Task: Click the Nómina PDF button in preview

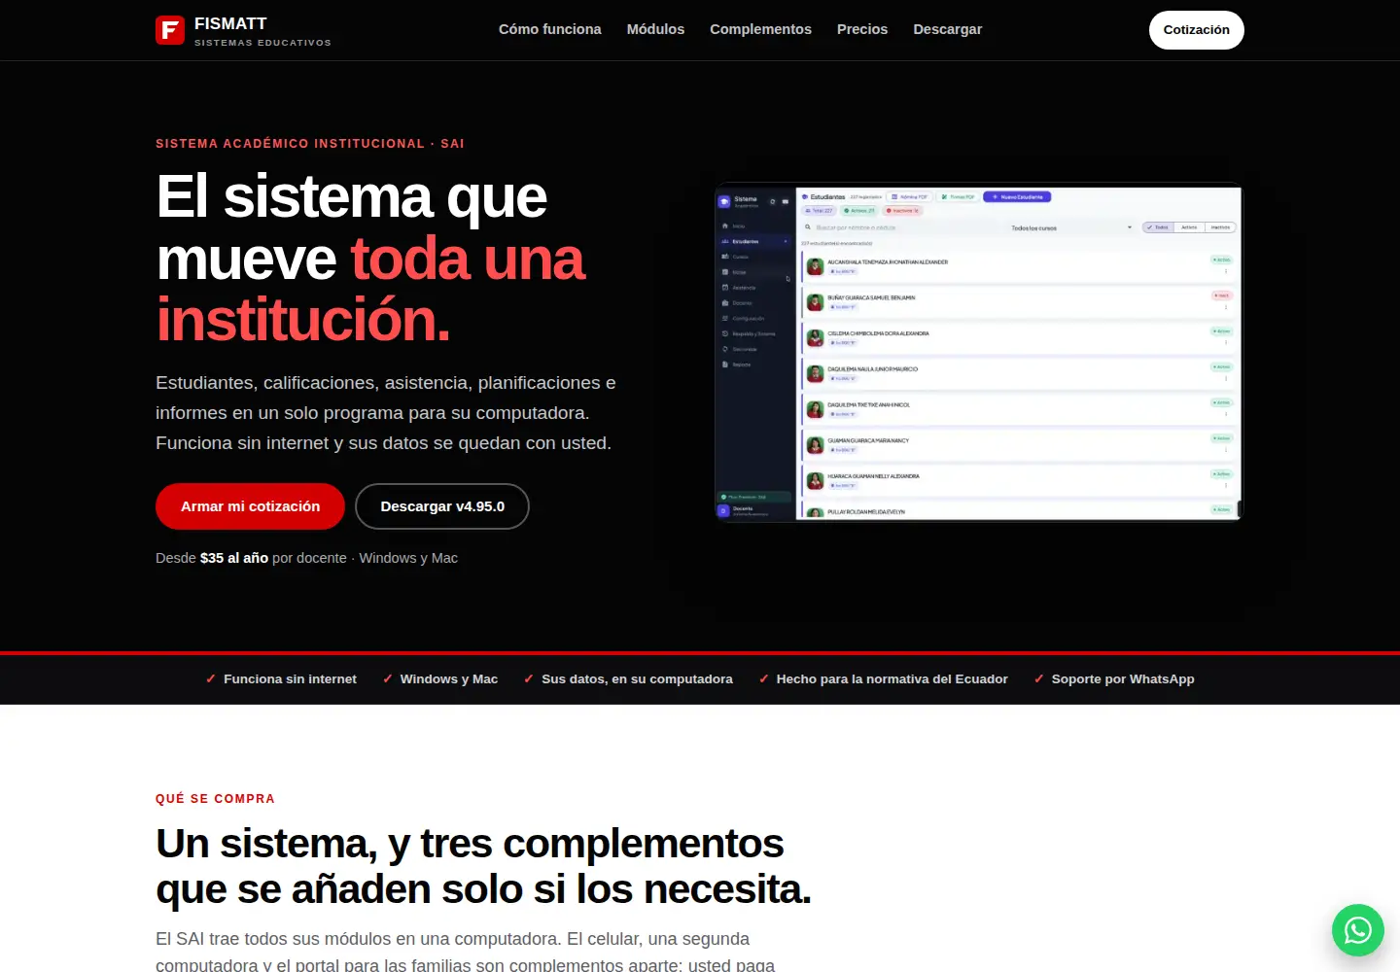Action: (x=909, y=196)
